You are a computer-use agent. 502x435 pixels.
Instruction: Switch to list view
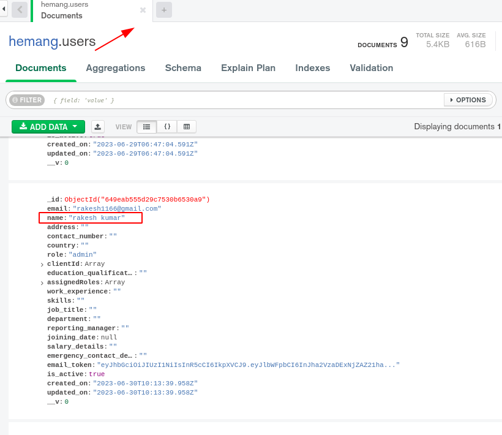click(146, 127)
